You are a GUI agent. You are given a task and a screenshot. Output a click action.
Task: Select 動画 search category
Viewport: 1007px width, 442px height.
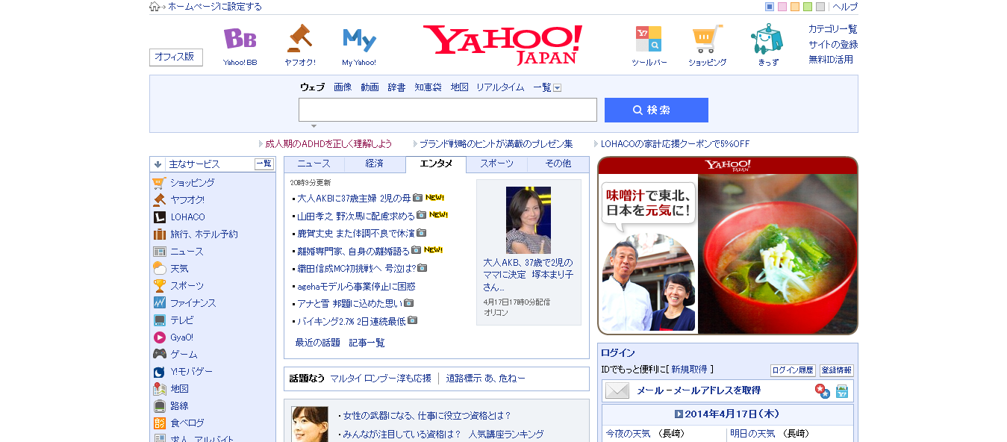click(x=370, y=87)
